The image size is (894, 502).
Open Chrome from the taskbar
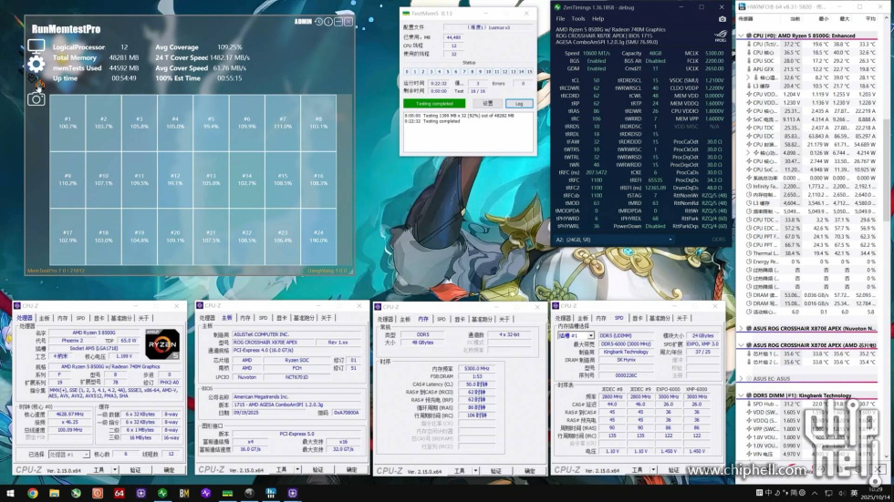tap(33, 493)
